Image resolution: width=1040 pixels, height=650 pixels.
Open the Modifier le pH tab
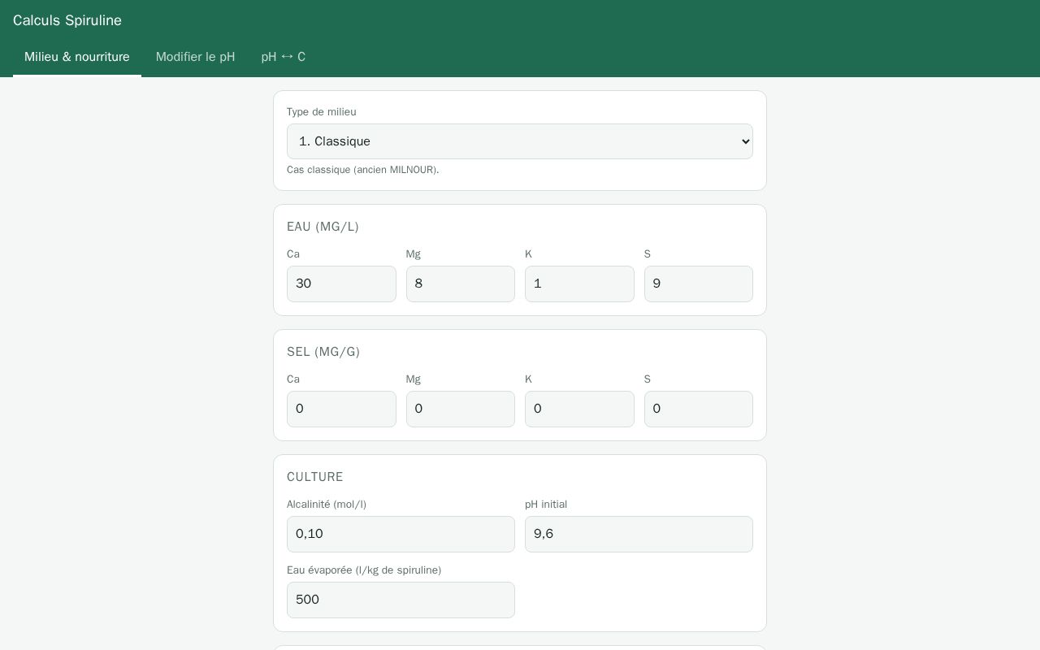(196, 57)
